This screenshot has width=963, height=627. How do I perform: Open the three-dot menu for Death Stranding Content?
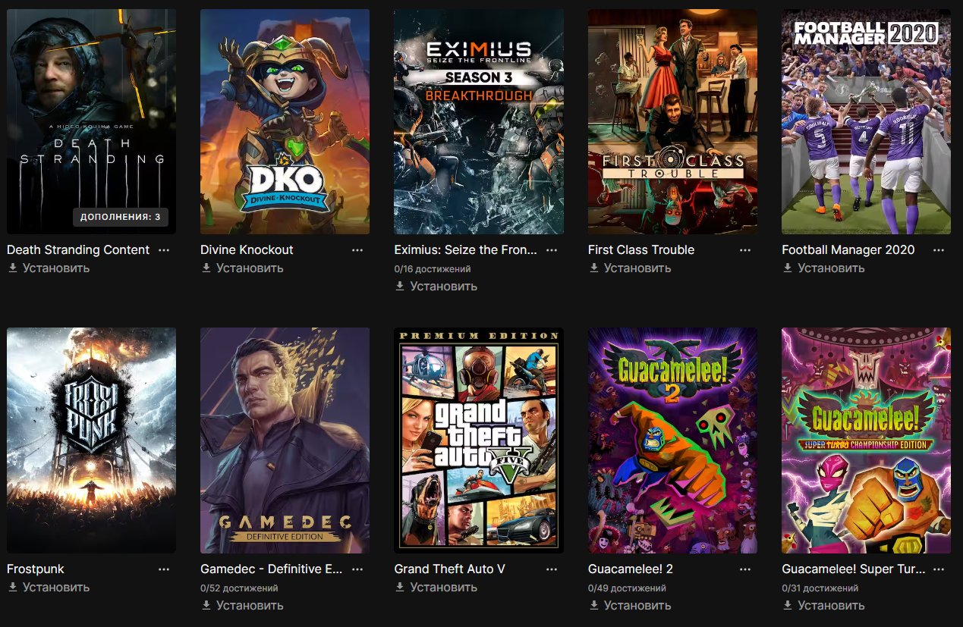click(164, 250)
